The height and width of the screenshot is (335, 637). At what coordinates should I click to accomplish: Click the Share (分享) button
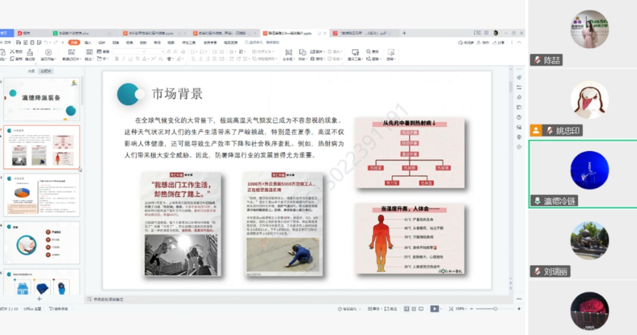pyautogui.click(x=500, y=42)
